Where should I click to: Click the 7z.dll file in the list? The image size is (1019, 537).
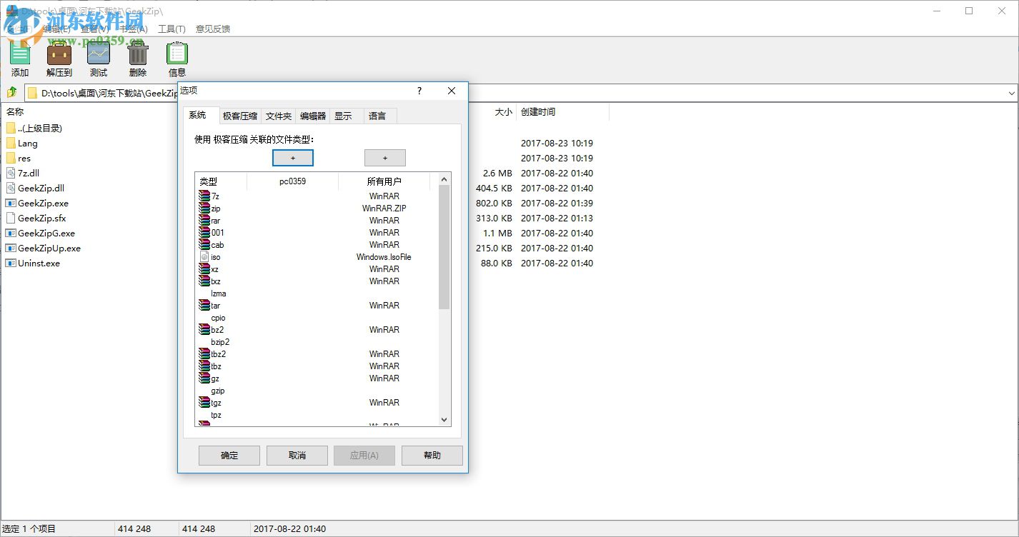tap(30, 173)
